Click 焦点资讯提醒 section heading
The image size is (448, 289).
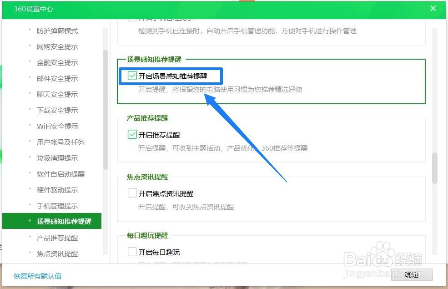click(x=147, y=177)
